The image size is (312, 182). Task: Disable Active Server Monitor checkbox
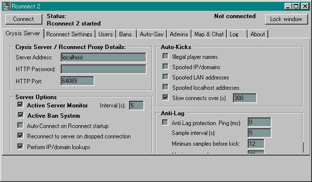[20, 104]
